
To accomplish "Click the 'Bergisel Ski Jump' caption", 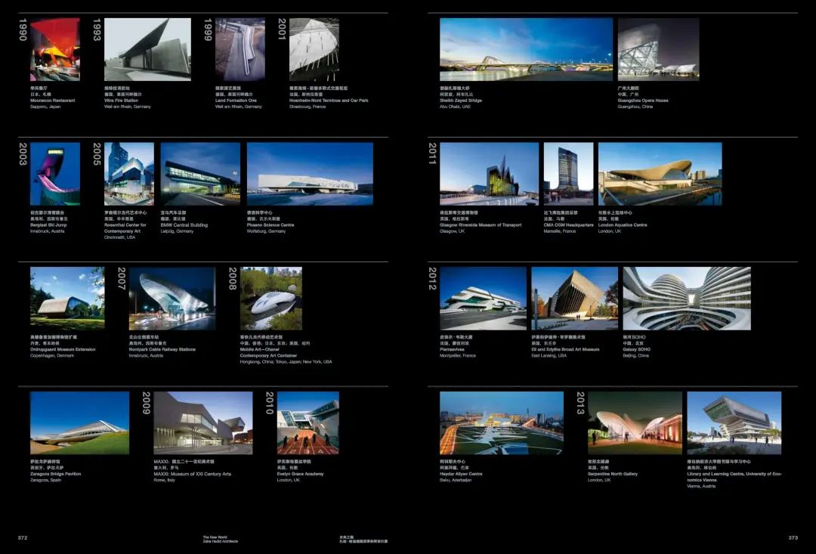I will (48, 225).
